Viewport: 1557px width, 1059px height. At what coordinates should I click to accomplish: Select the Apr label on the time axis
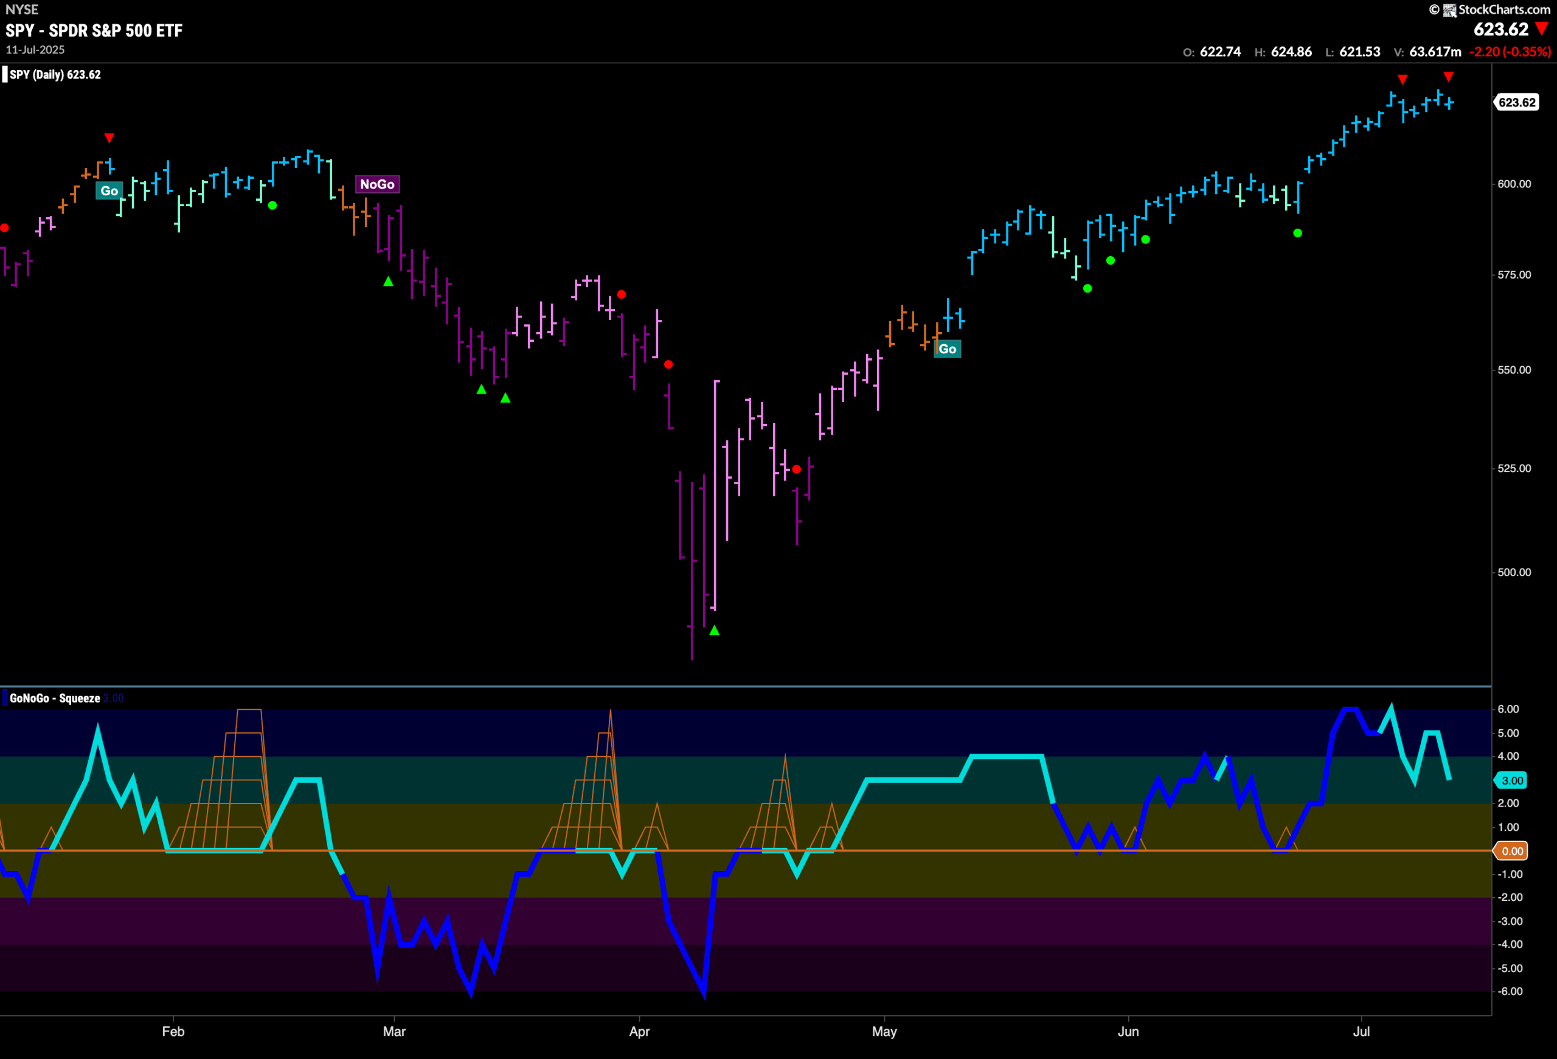640,1032
